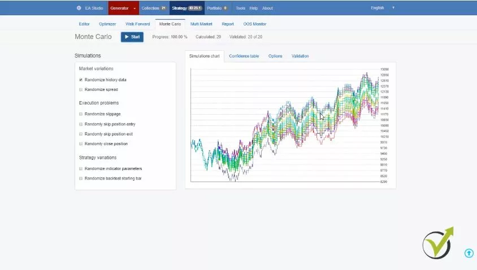Go to the Optimizer tab

[107, 24]
